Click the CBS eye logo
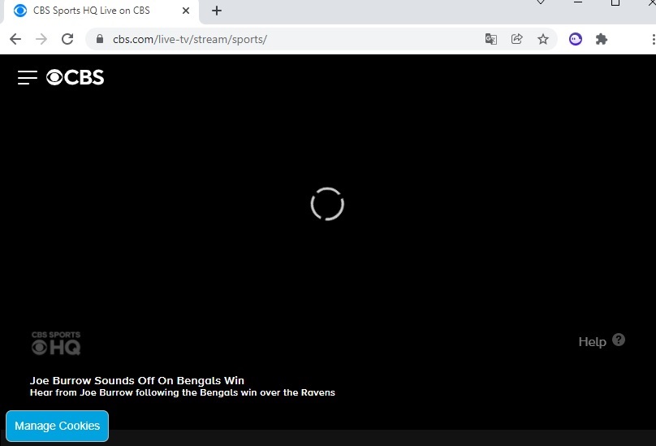This screenshot has height=446, width=656. 75,77
